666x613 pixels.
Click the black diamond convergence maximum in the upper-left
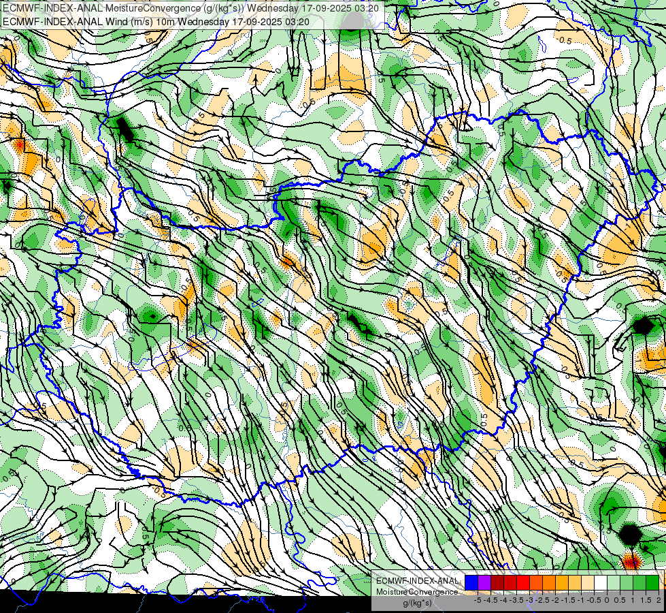pyautogui.click(x=125, y=129)
